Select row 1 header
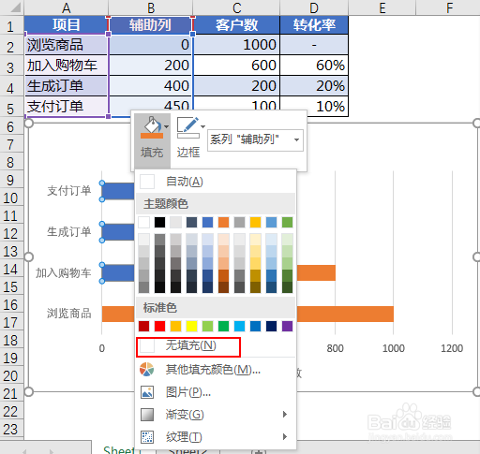The height and width of the screenshot is (454, 480). [11, 25]
